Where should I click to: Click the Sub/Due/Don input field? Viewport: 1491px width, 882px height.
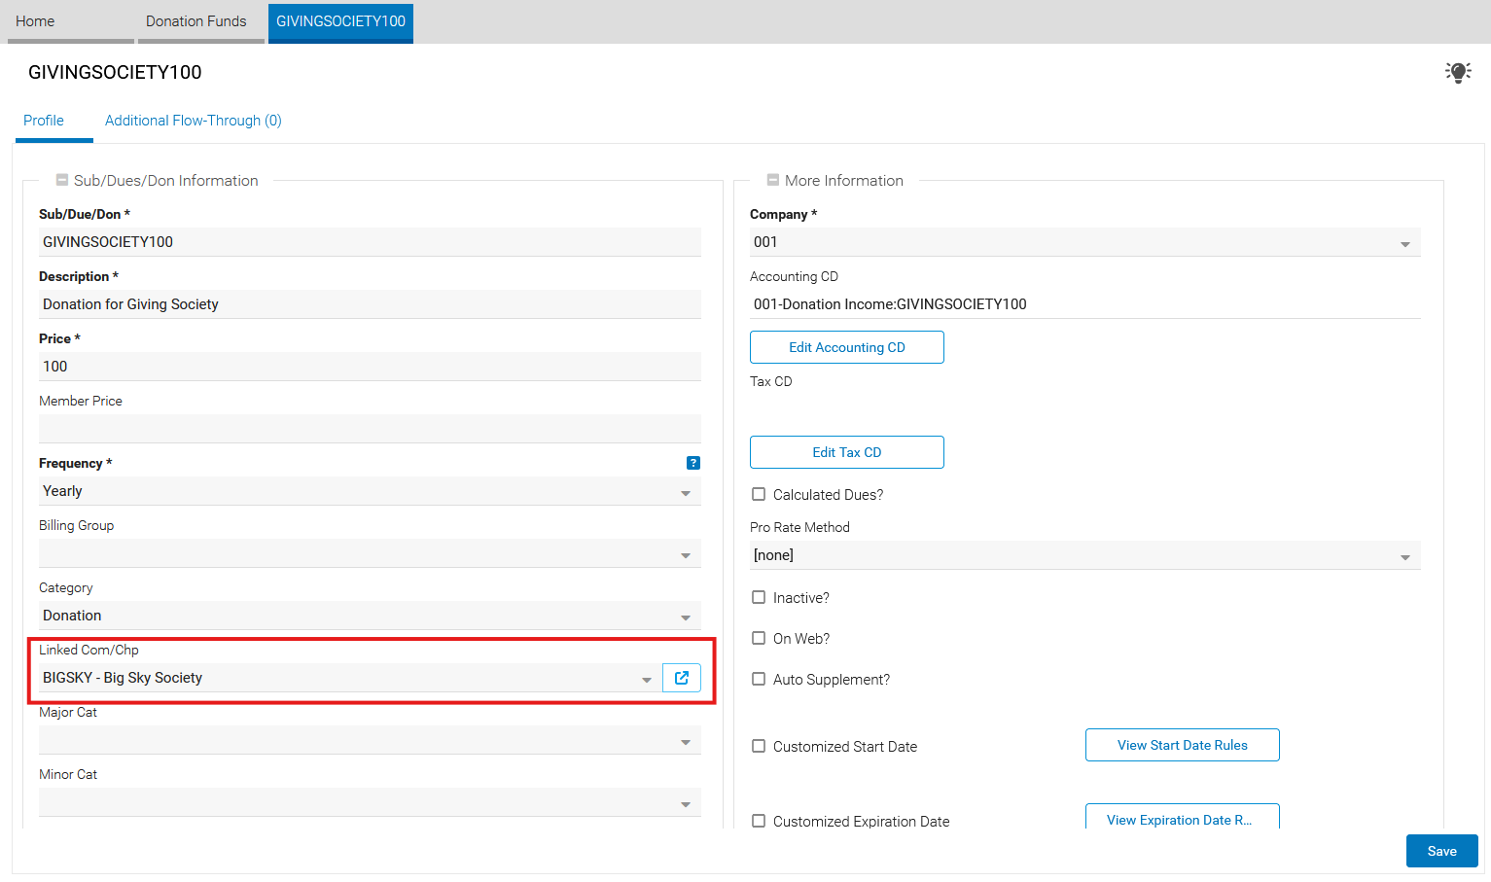(x=370, y=242)
